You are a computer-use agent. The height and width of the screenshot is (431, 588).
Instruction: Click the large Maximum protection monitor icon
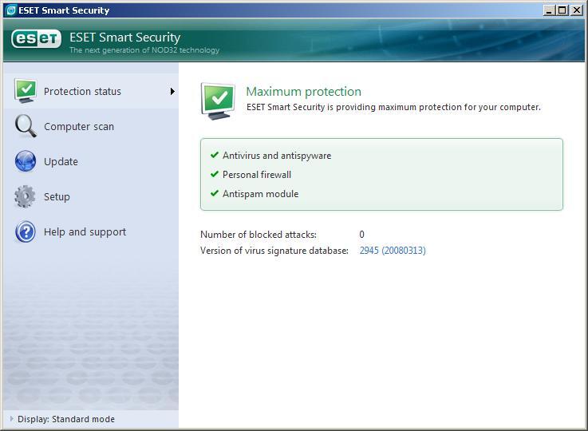(219, 101)
